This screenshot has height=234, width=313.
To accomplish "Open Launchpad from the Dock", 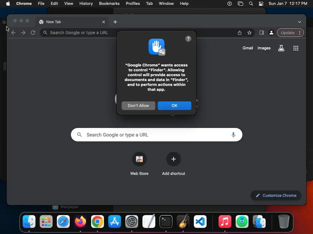I will coord(46,222).
